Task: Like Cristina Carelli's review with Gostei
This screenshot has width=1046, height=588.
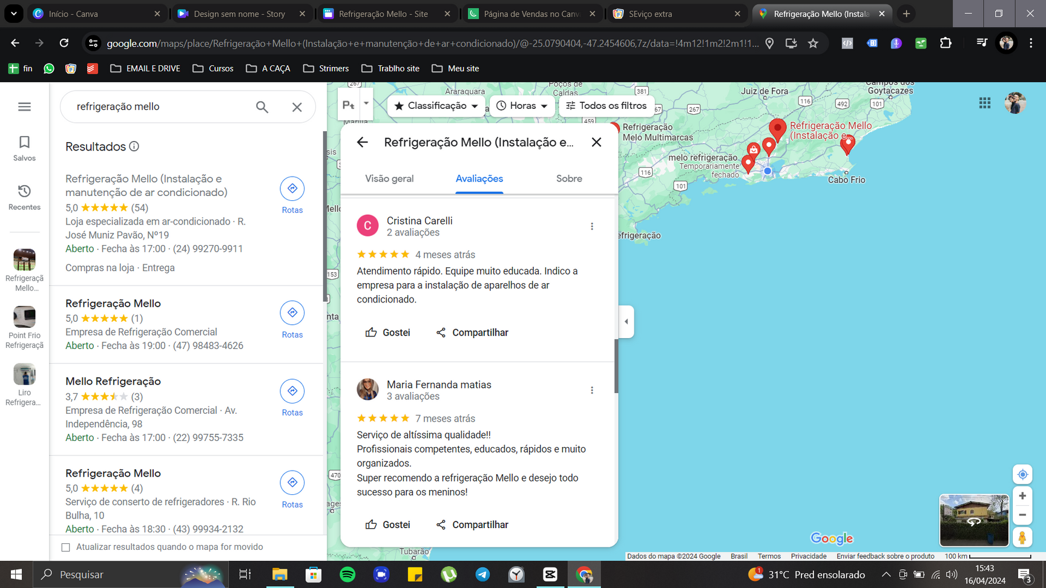Action: (387, 332)
